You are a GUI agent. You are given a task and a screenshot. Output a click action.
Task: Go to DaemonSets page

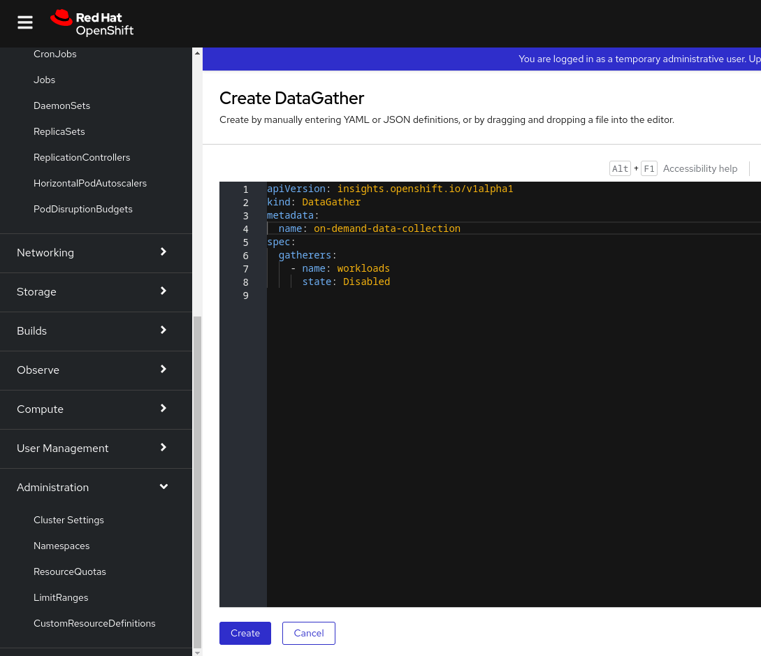[x=61, y=105]
